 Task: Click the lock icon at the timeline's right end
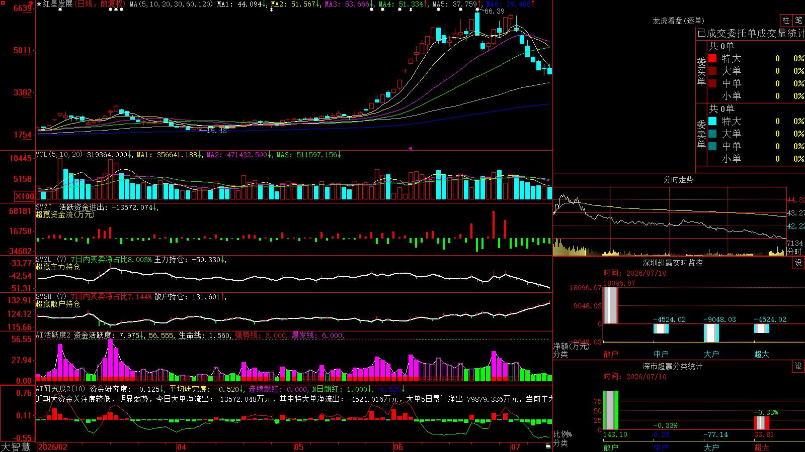pos(548,446)
